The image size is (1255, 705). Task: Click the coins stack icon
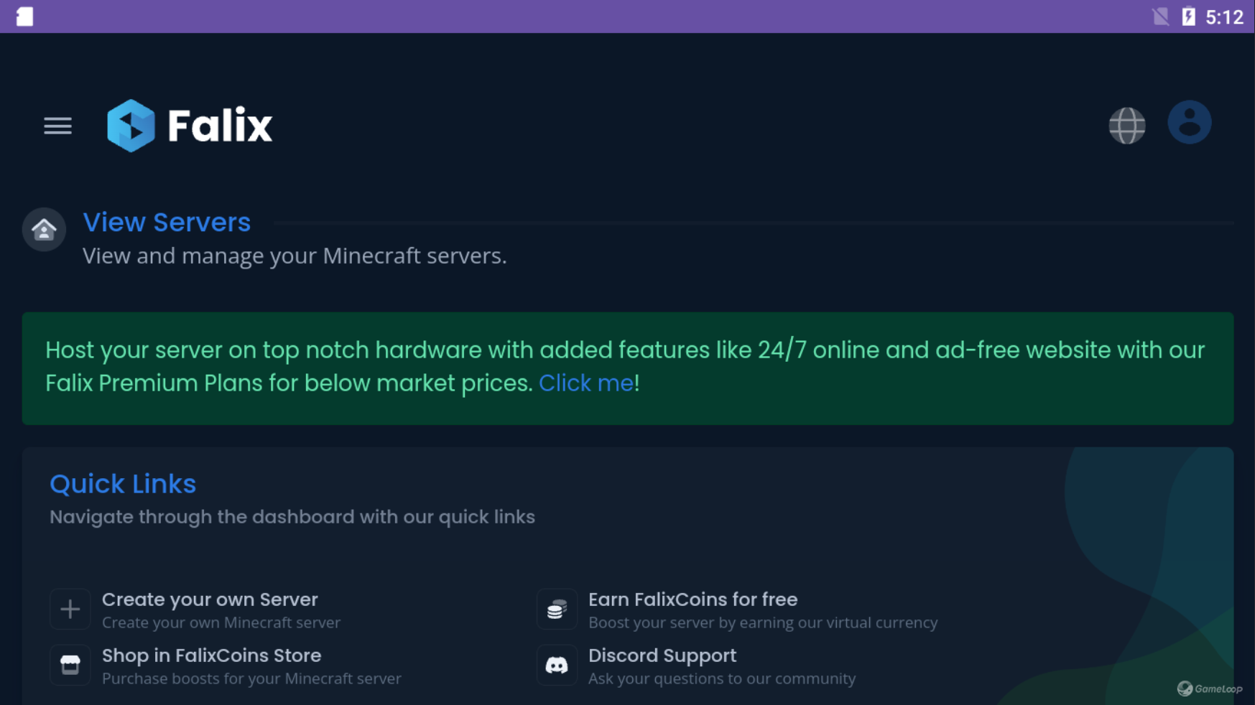pyautogui.click(x=557, y=609)
